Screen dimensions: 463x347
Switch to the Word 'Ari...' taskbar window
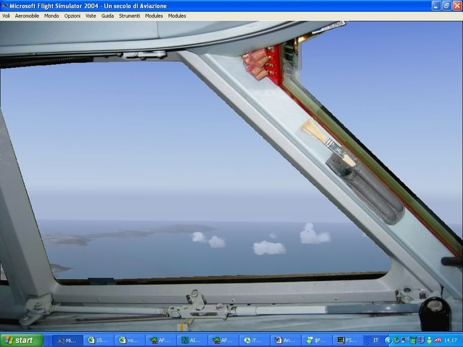coord(285,340)
